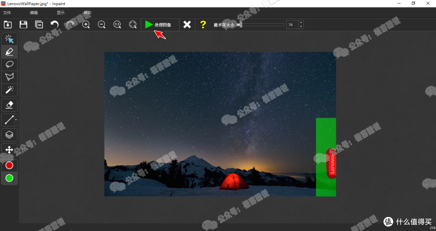436x231 pixels.
Task: Click the undo arrow in the toolbar
Action: [x=55, y=25]
